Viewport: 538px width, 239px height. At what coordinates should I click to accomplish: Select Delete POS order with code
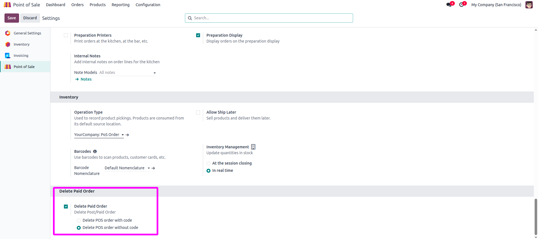pyautogui.click(x=79, y=221)
